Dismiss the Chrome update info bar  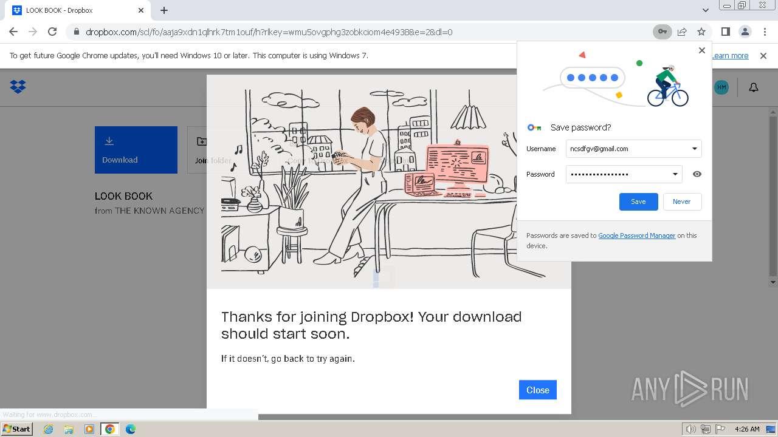click(763, 56)
